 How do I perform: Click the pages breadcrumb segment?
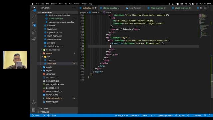[83, 12]
